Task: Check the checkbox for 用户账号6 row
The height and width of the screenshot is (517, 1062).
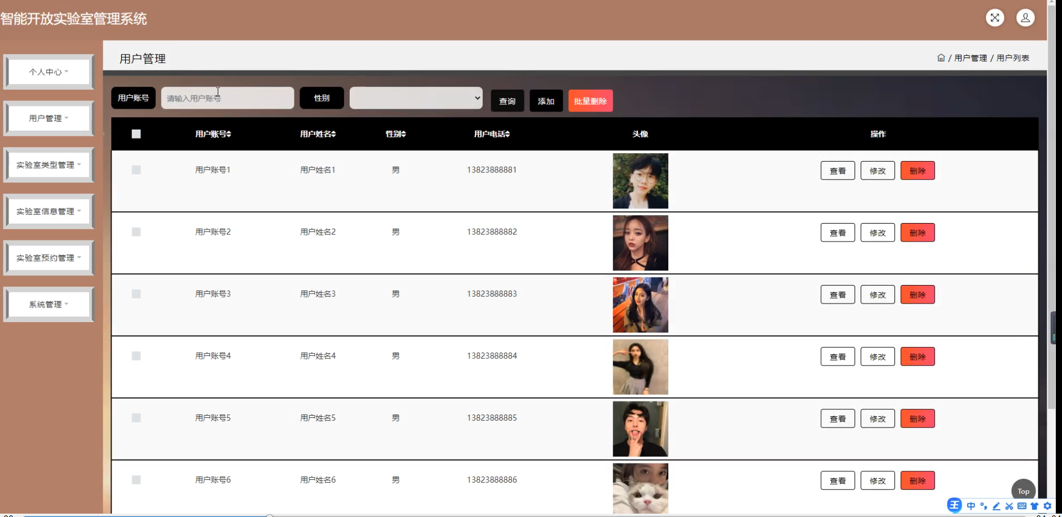Action: tap(136, 480)
